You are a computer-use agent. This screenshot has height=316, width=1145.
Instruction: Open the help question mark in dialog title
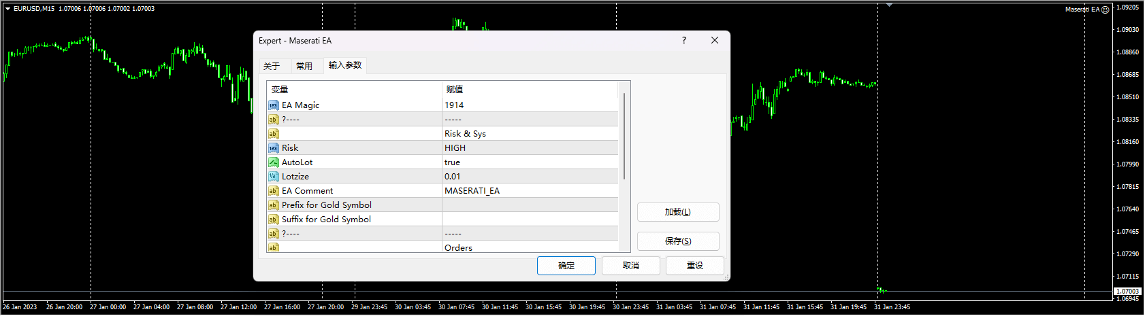pos(684,41)
